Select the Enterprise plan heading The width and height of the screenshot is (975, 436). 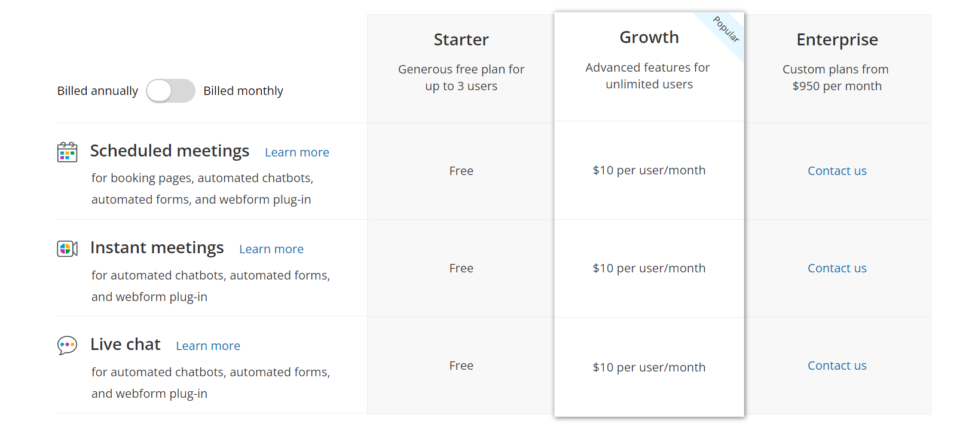click(x=837, y=40)
